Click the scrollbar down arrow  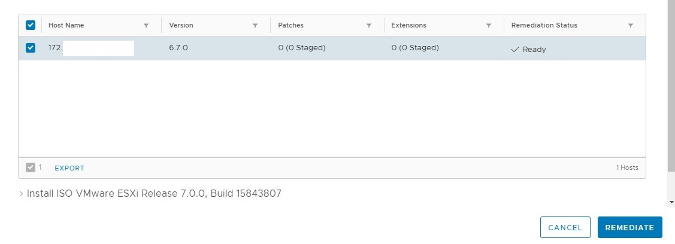(671, 202)
